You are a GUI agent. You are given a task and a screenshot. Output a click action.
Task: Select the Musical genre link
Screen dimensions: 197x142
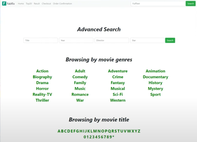coord(118,89)
